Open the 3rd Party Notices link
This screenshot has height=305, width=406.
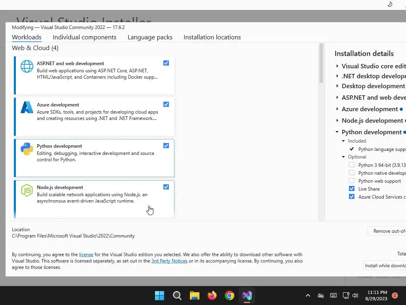coord(169,261)
